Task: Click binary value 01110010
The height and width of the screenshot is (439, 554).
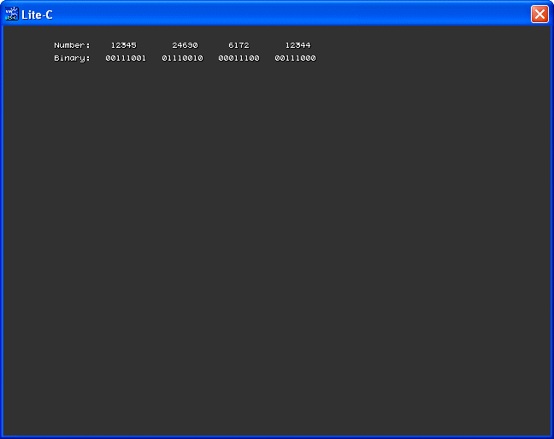Action: click(x=182, y=58)
